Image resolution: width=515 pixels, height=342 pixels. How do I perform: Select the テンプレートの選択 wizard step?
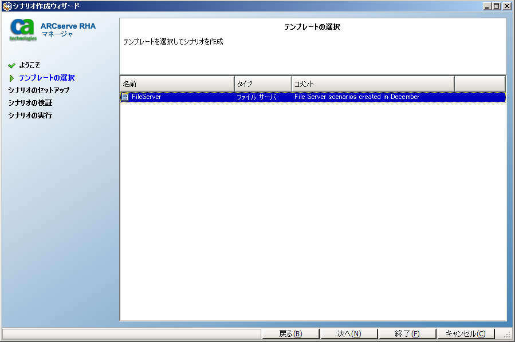click(x=47, y=78)
